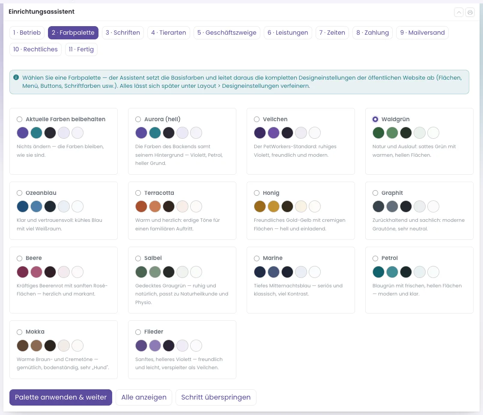Choose the Aurora (hell) palette radio
Image resolution: width=483 pixels, height=415 pixels.
(x=138, y=119)
